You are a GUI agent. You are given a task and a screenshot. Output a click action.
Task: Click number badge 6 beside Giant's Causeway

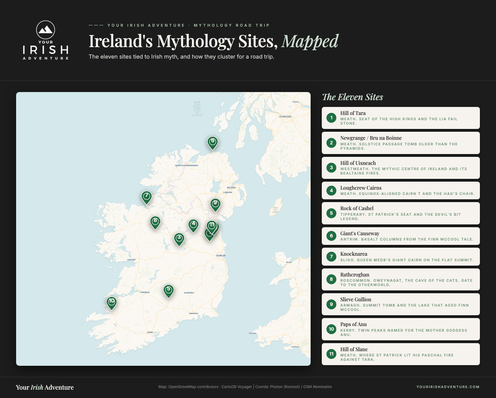click(331, 236)
